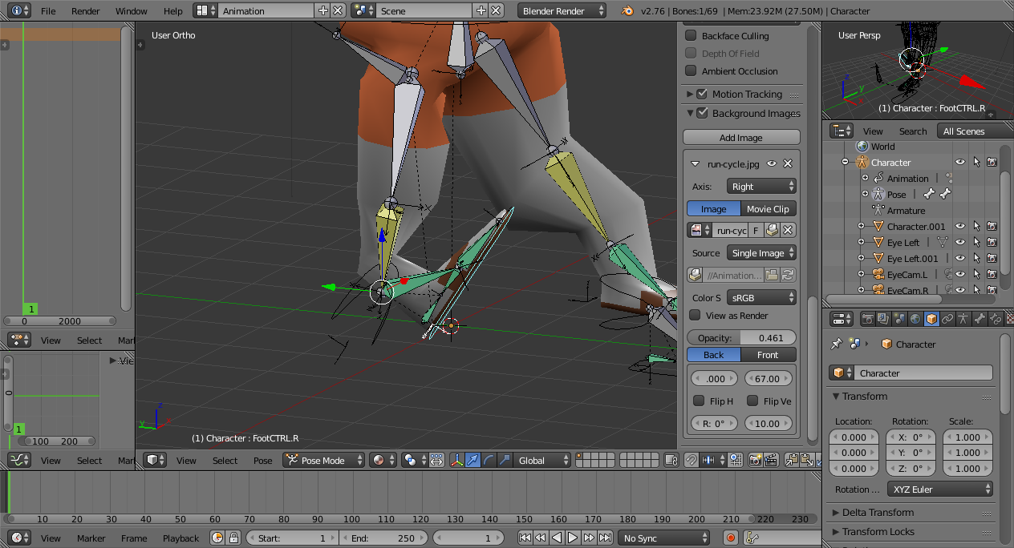Open the Render menu in top bar

86,11
